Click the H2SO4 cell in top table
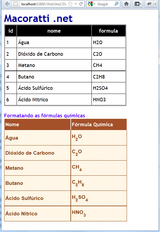Viewport: 161px width, 232px height. click(109, 88)
